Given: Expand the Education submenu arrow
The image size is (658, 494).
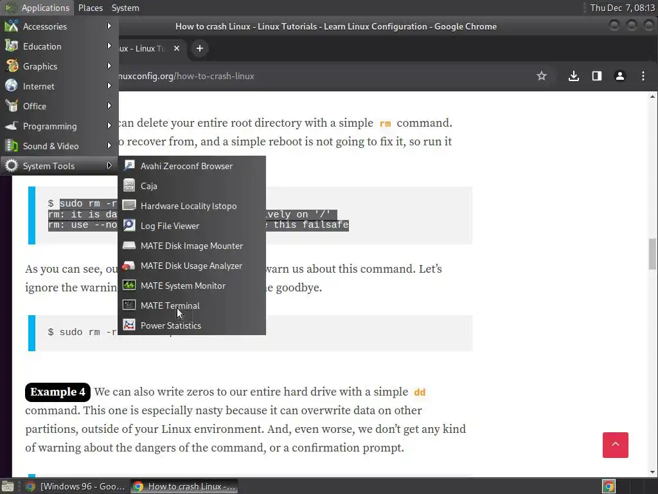Looking at the screenshot, I should pos(109,46).
